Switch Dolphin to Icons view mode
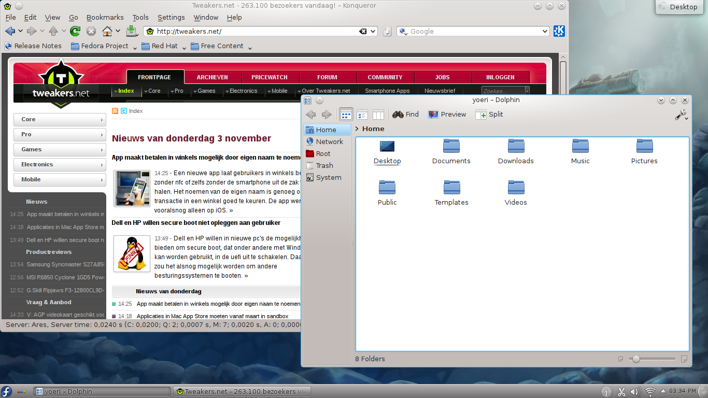708x398 pixels. tap(346, 115)
